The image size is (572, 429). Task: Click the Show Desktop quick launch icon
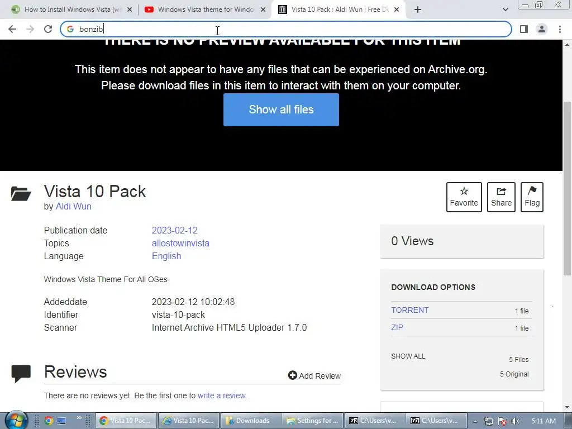[x=61, y=421]
